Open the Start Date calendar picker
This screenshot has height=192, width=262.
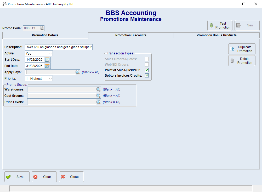coord(47,60)
